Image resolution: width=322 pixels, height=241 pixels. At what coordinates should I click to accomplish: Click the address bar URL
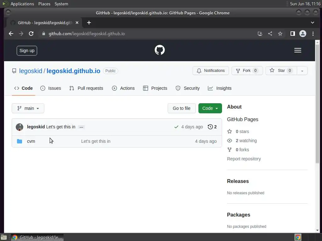(x=87, y=34)
